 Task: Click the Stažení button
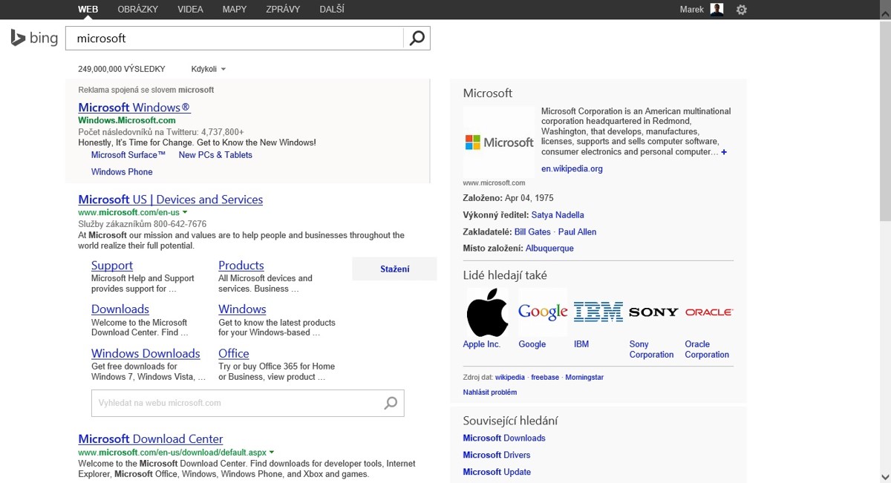(395, 269)
